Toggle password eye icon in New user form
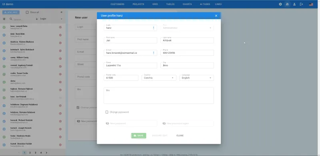The image size is (320, 156). pos(78,121)
